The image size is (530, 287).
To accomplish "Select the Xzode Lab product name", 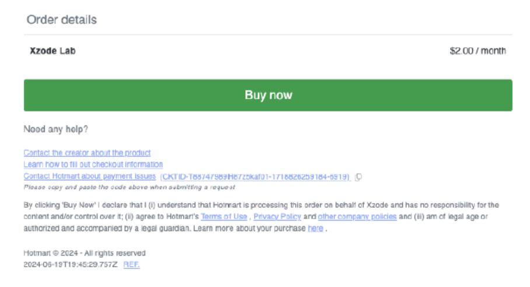I will click(x=53, y=51).
